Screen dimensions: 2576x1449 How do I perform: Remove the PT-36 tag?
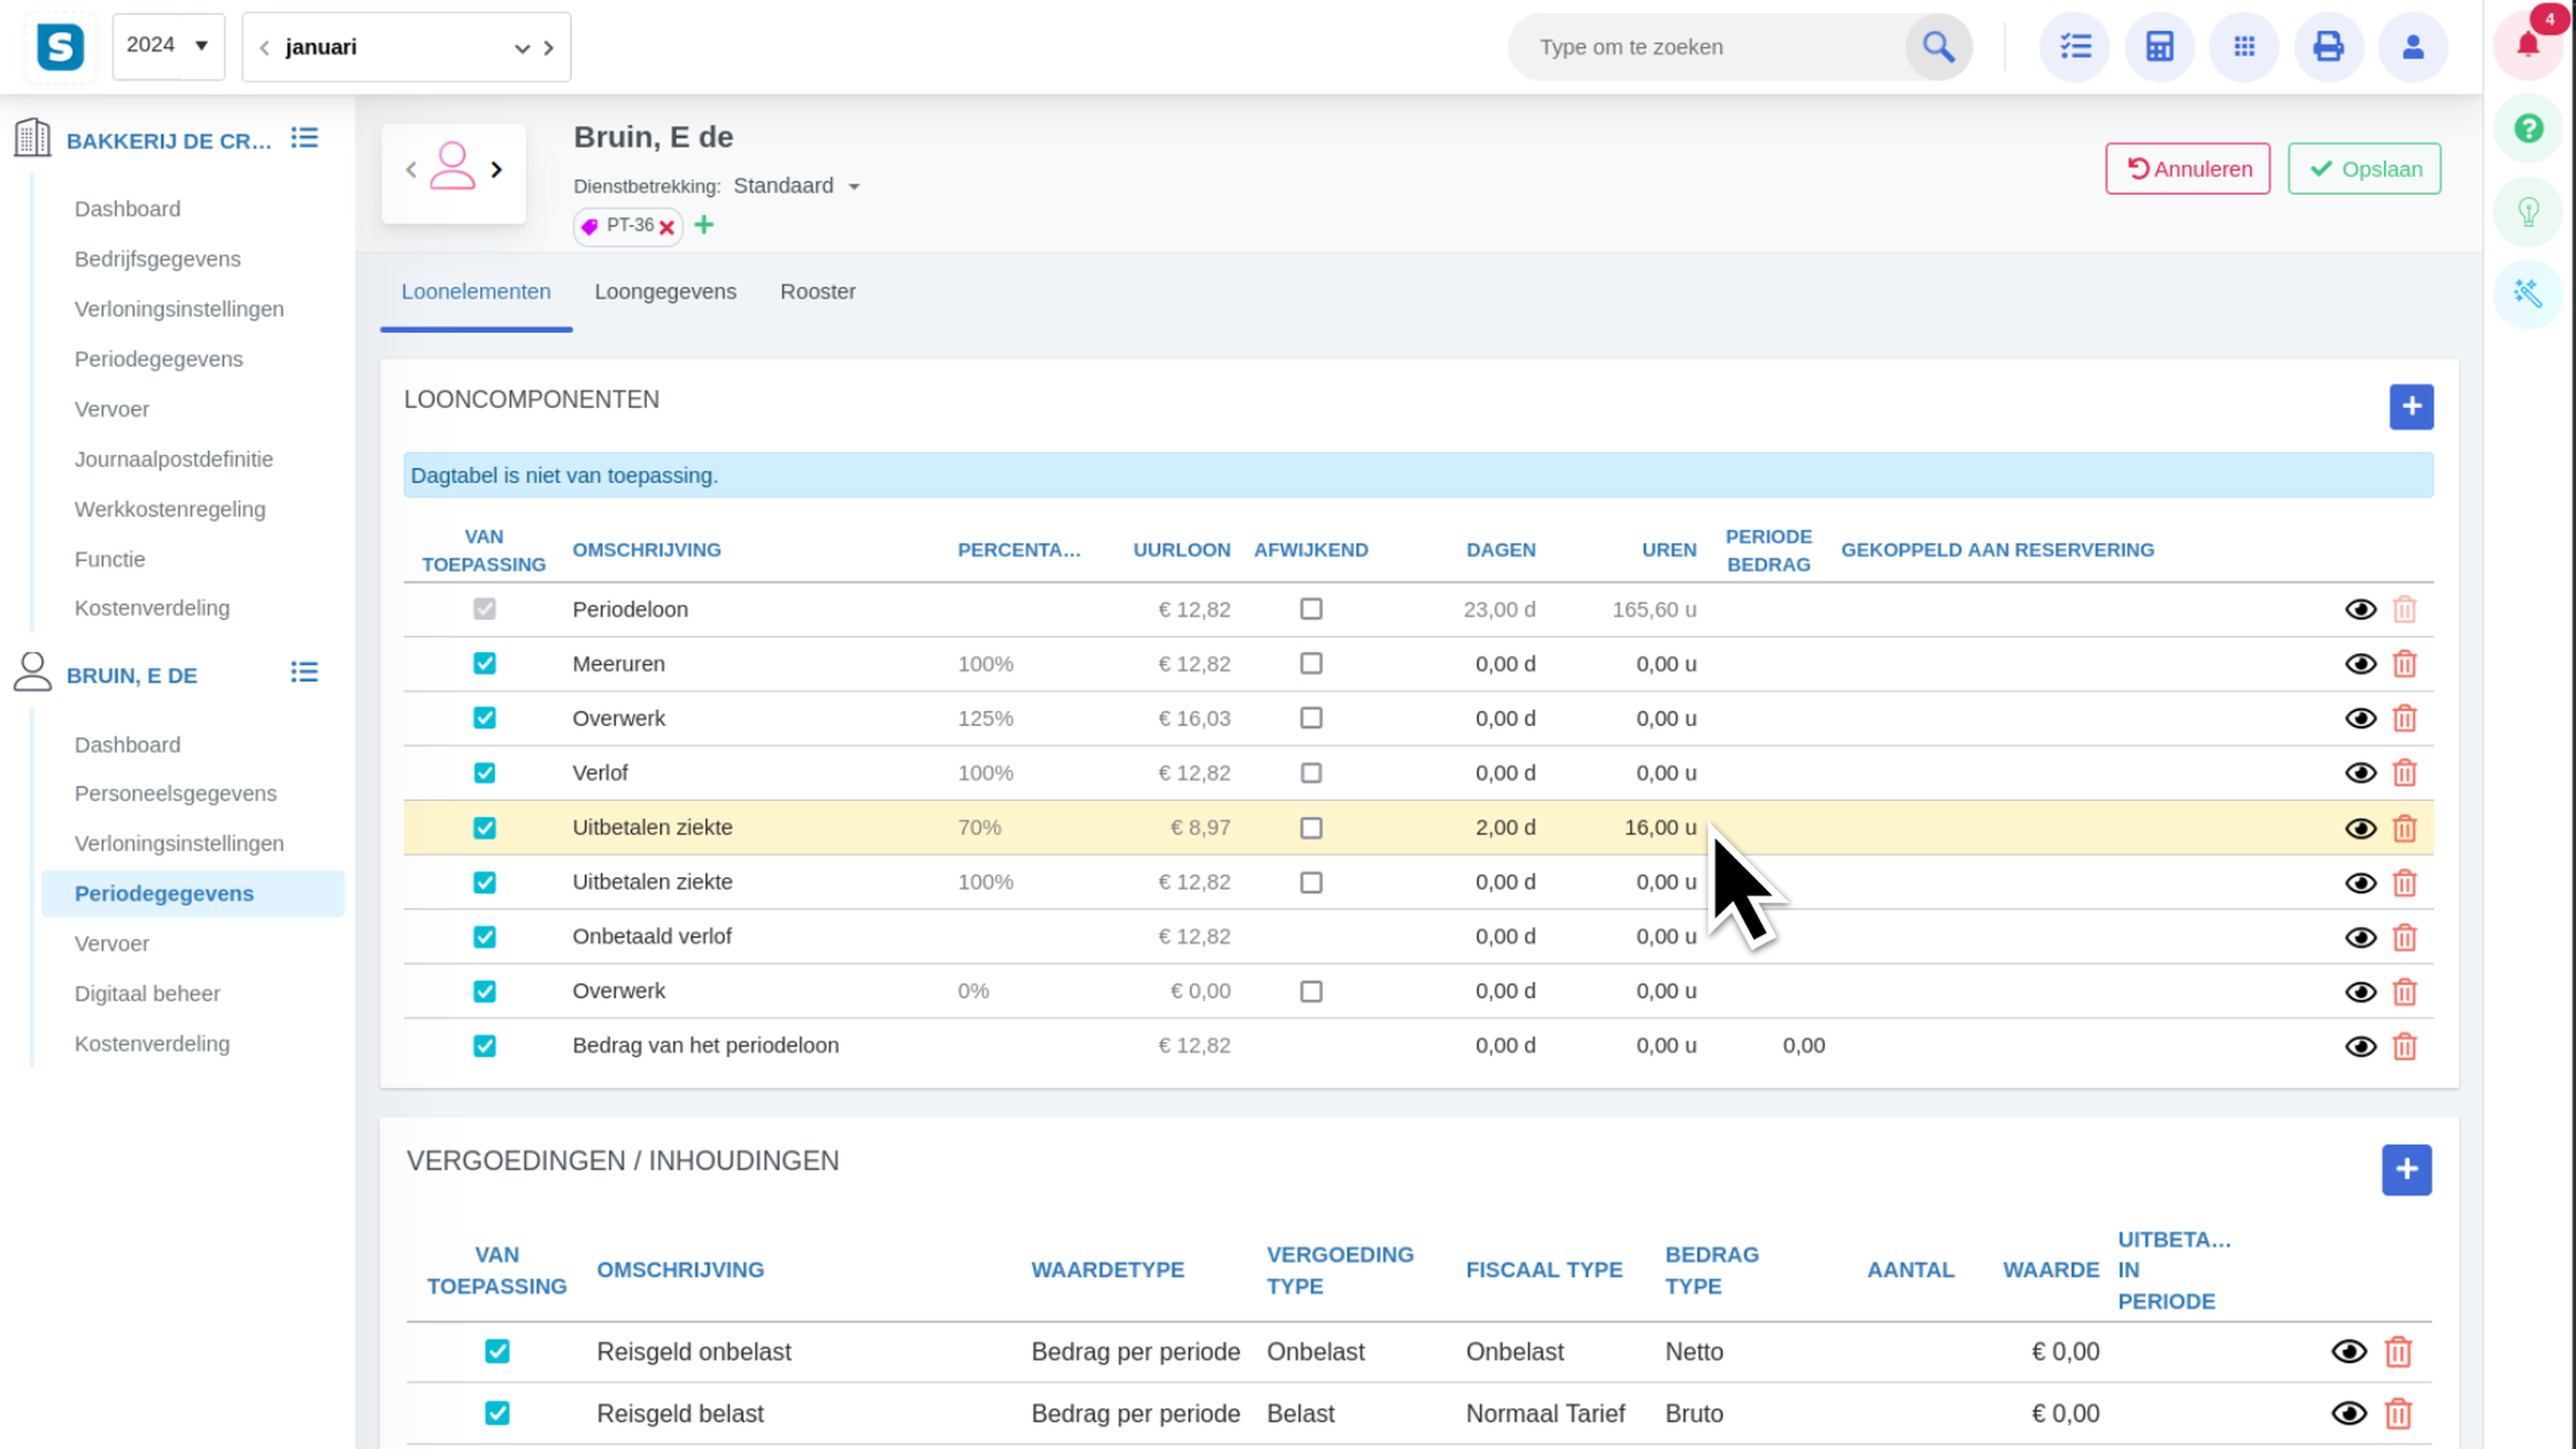667,227
